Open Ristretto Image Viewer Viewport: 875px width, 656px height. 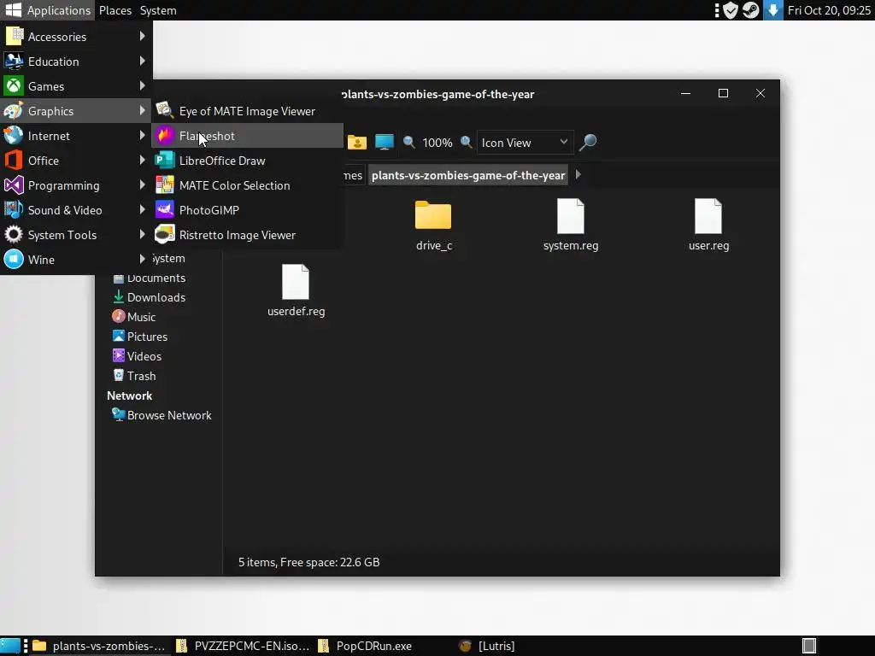click(247, 235)
